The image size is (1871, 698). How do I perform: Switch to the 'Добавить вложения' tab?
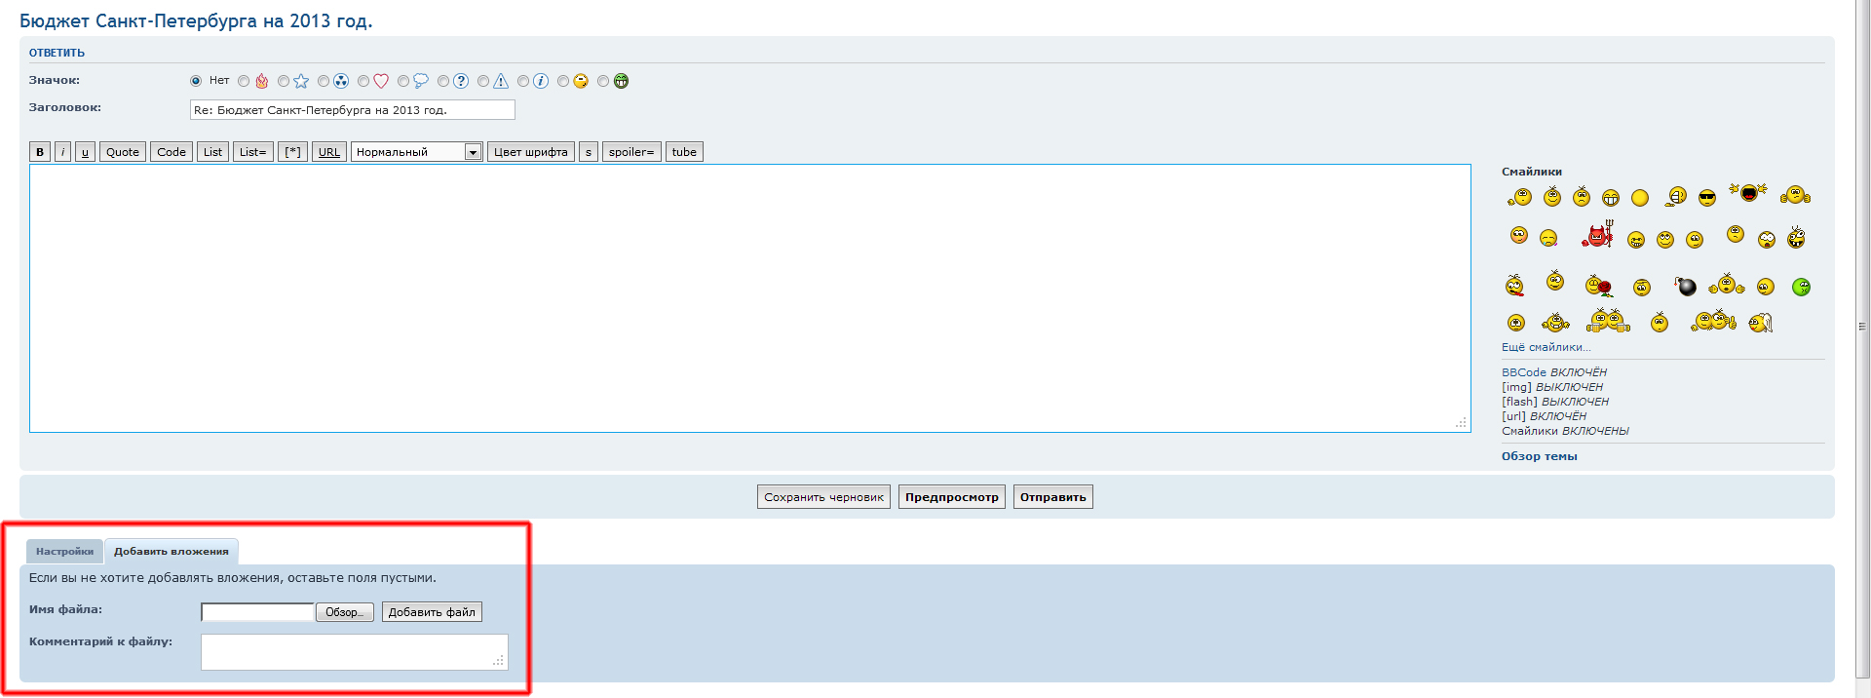(172, 552)
